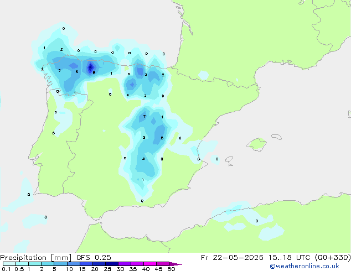
Task: Click the 10–15 mm legend color box
Action: point(73,264)
